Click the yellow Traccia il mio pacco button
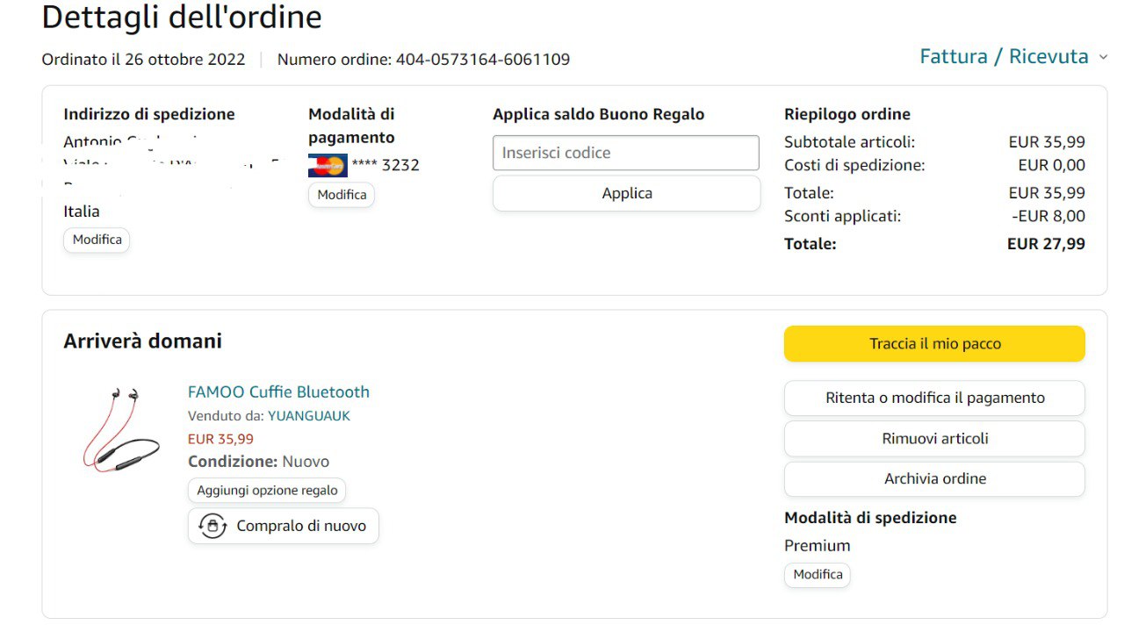 click(x=934, y=344)
